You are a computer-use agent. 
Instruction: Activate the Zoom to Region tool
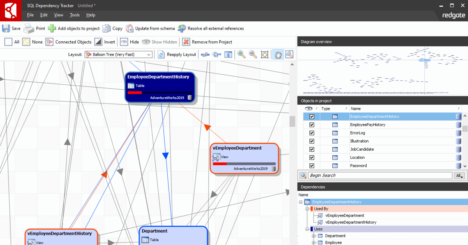point(289,54)
